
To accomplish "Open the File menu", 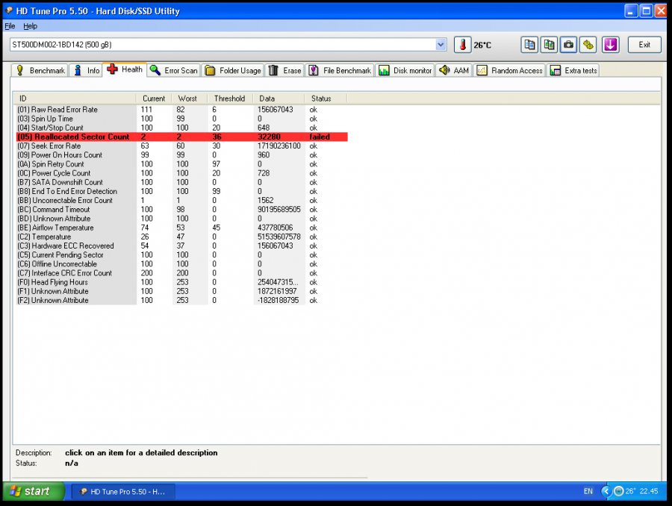I will coord(10,26).
